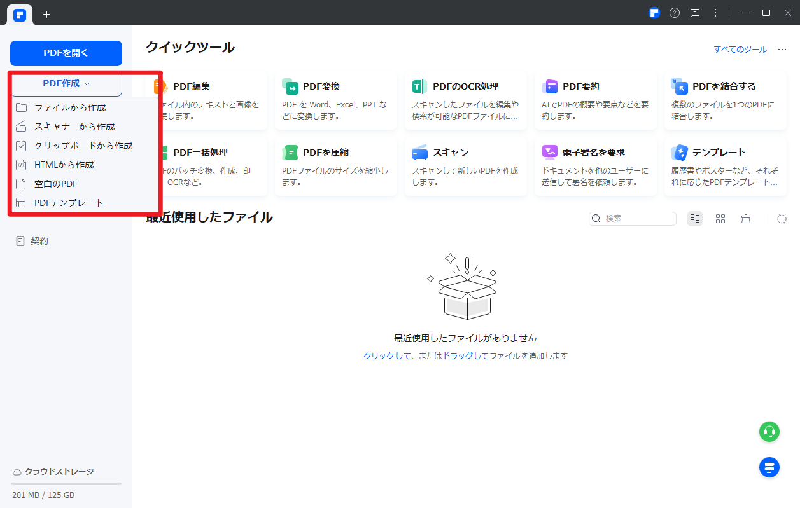Open the PDF要約 AI tool

tap(596, 100)
